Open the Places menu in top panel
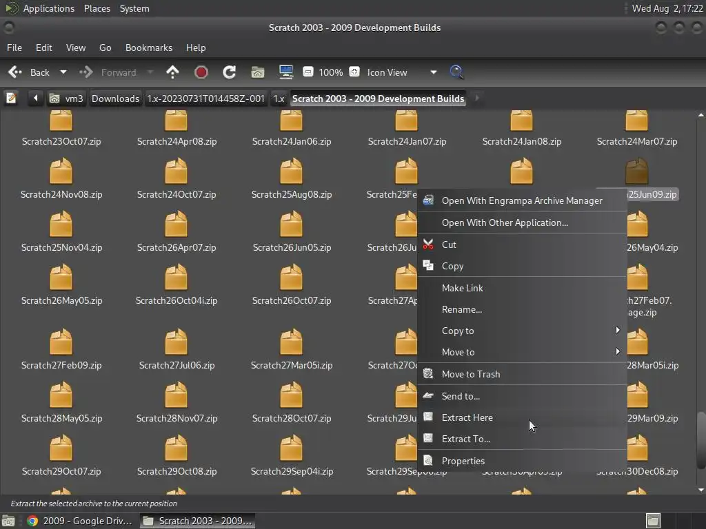 click(x=97, y=8)
